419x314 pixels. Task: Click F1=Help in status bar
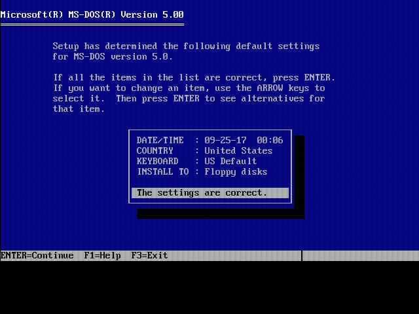[102, 256]
